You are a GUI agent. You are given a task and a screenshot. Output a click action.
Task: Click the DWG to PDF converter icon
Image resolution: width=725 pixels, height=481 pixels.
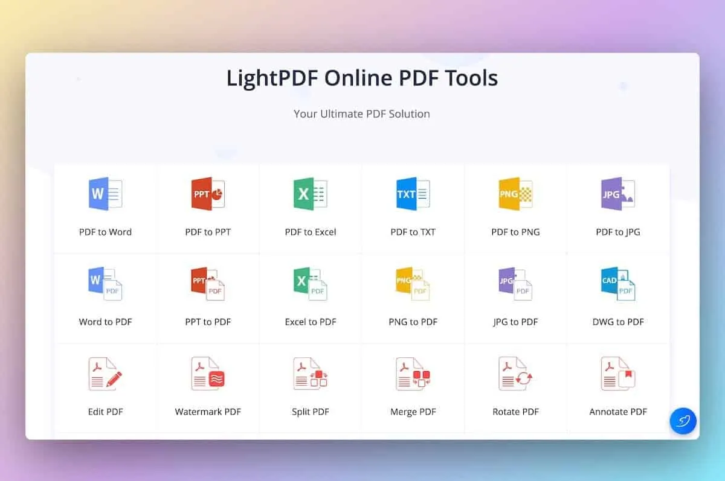(x=618, y=284)
